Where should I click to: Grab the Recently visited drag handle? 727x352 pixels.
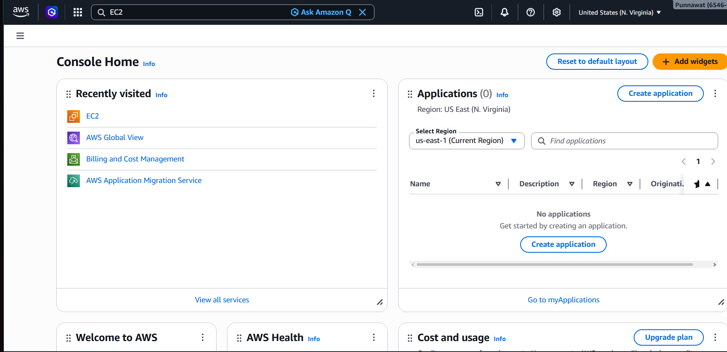[x=69, y=94]
